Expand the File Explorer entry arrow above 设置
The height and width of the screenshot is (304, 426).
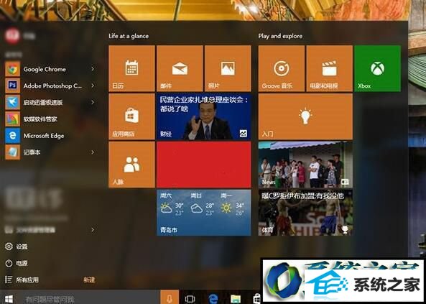tap(93, 230)
